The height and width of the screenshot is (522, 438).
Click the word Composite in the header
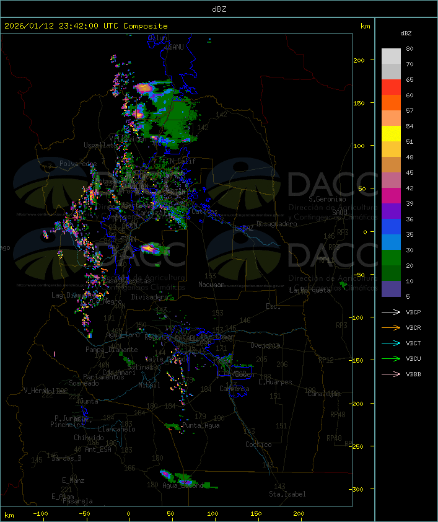[x=146, y=26]
